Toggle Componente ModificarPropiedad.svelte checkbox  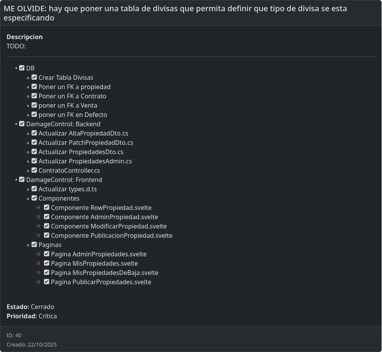pyautogui.click(x=47, y=226)
